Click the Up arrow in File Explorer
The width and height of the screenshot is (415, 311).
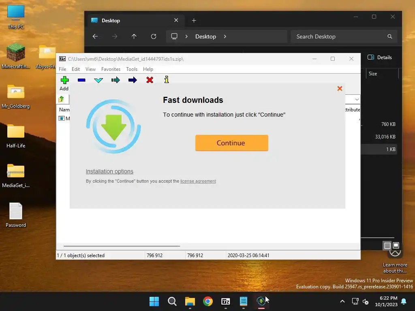(x=134, y=36)
